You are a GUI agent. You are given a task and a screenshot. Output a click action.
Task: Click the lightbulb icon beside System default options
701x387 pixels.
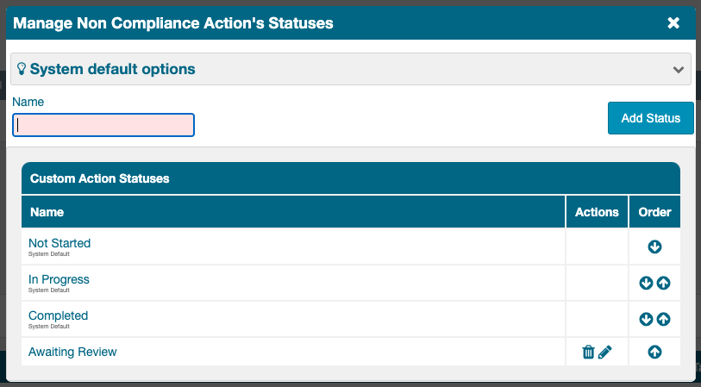click(x=22, y=69)
